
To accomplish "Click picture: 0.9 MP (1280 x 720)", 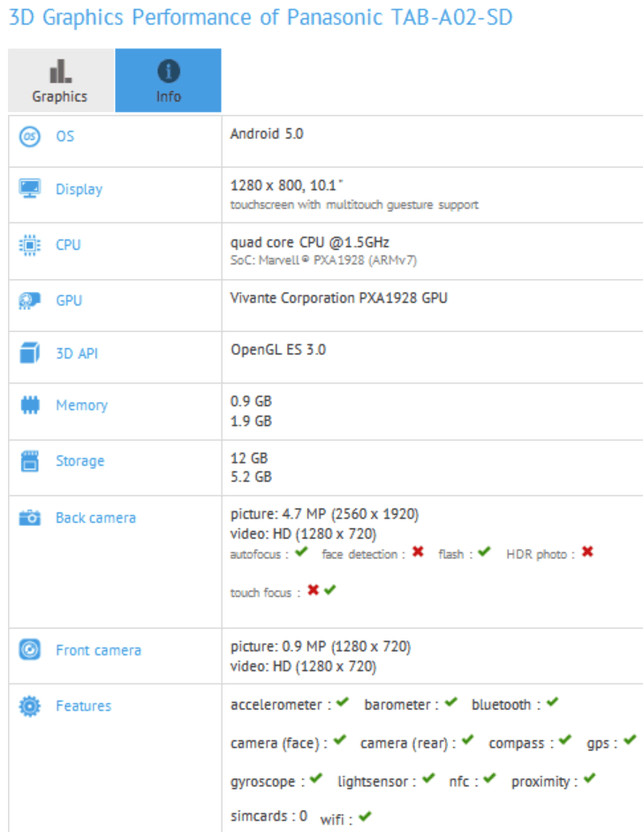I will pyautogui.click(x=321, y=647).
